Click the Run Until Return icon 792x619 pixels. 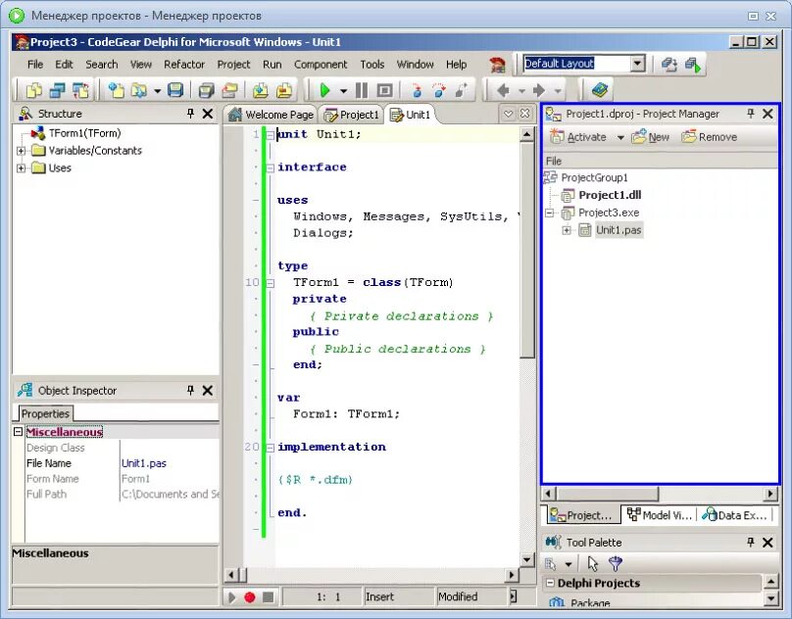[x=461, y=90]
